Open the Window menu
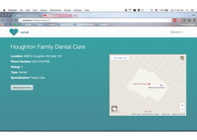The image size is (197, 140). (x=78, y=10)
